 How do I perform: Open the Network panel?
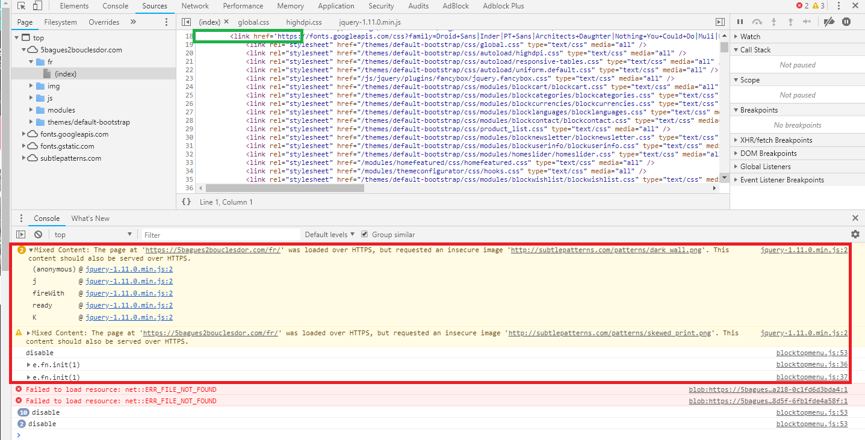click(x=195, y=6)
